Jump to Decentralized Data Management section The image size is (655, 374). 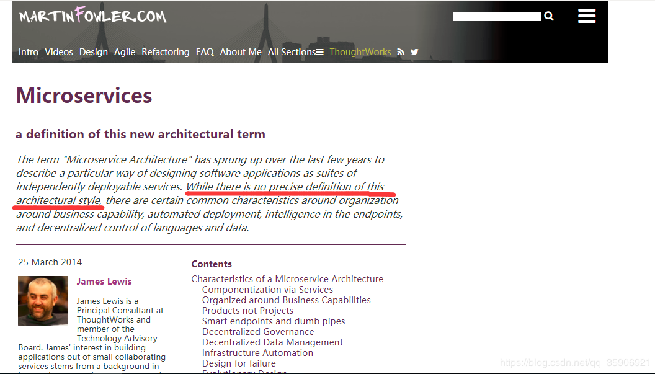[x=273, y=342]
